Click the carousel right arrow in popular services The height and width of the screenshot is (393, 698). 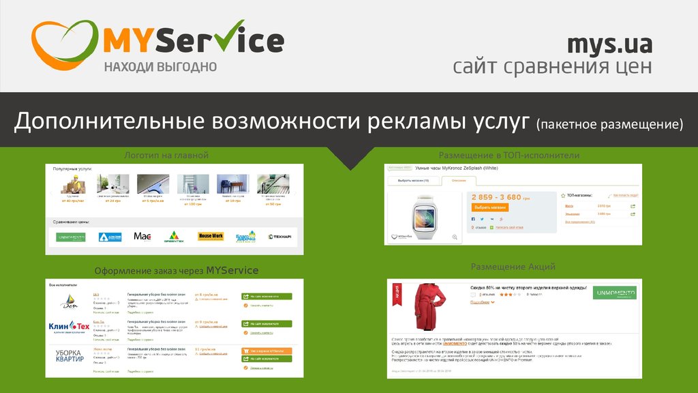(294, 193)
